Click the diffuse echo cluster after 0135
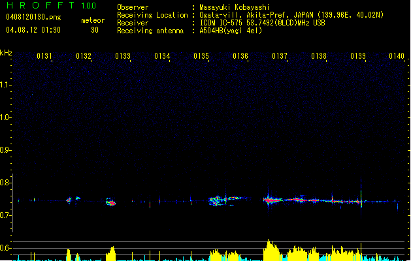 [217, 201]
